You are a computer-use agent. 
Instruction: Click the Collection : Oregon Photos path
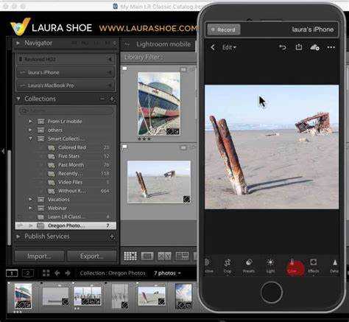click(113, 273)
